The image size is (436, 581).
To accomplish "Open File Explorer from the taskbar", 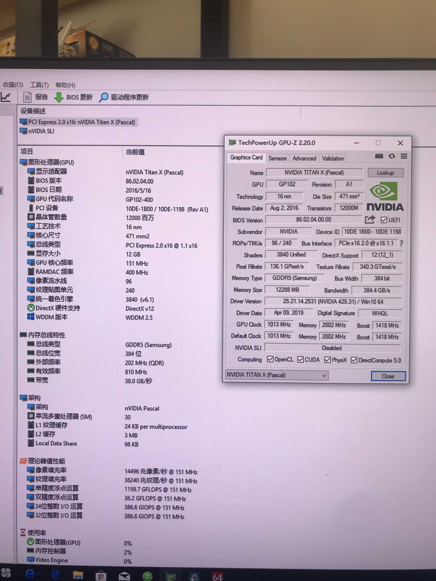I will pos(78,575).
